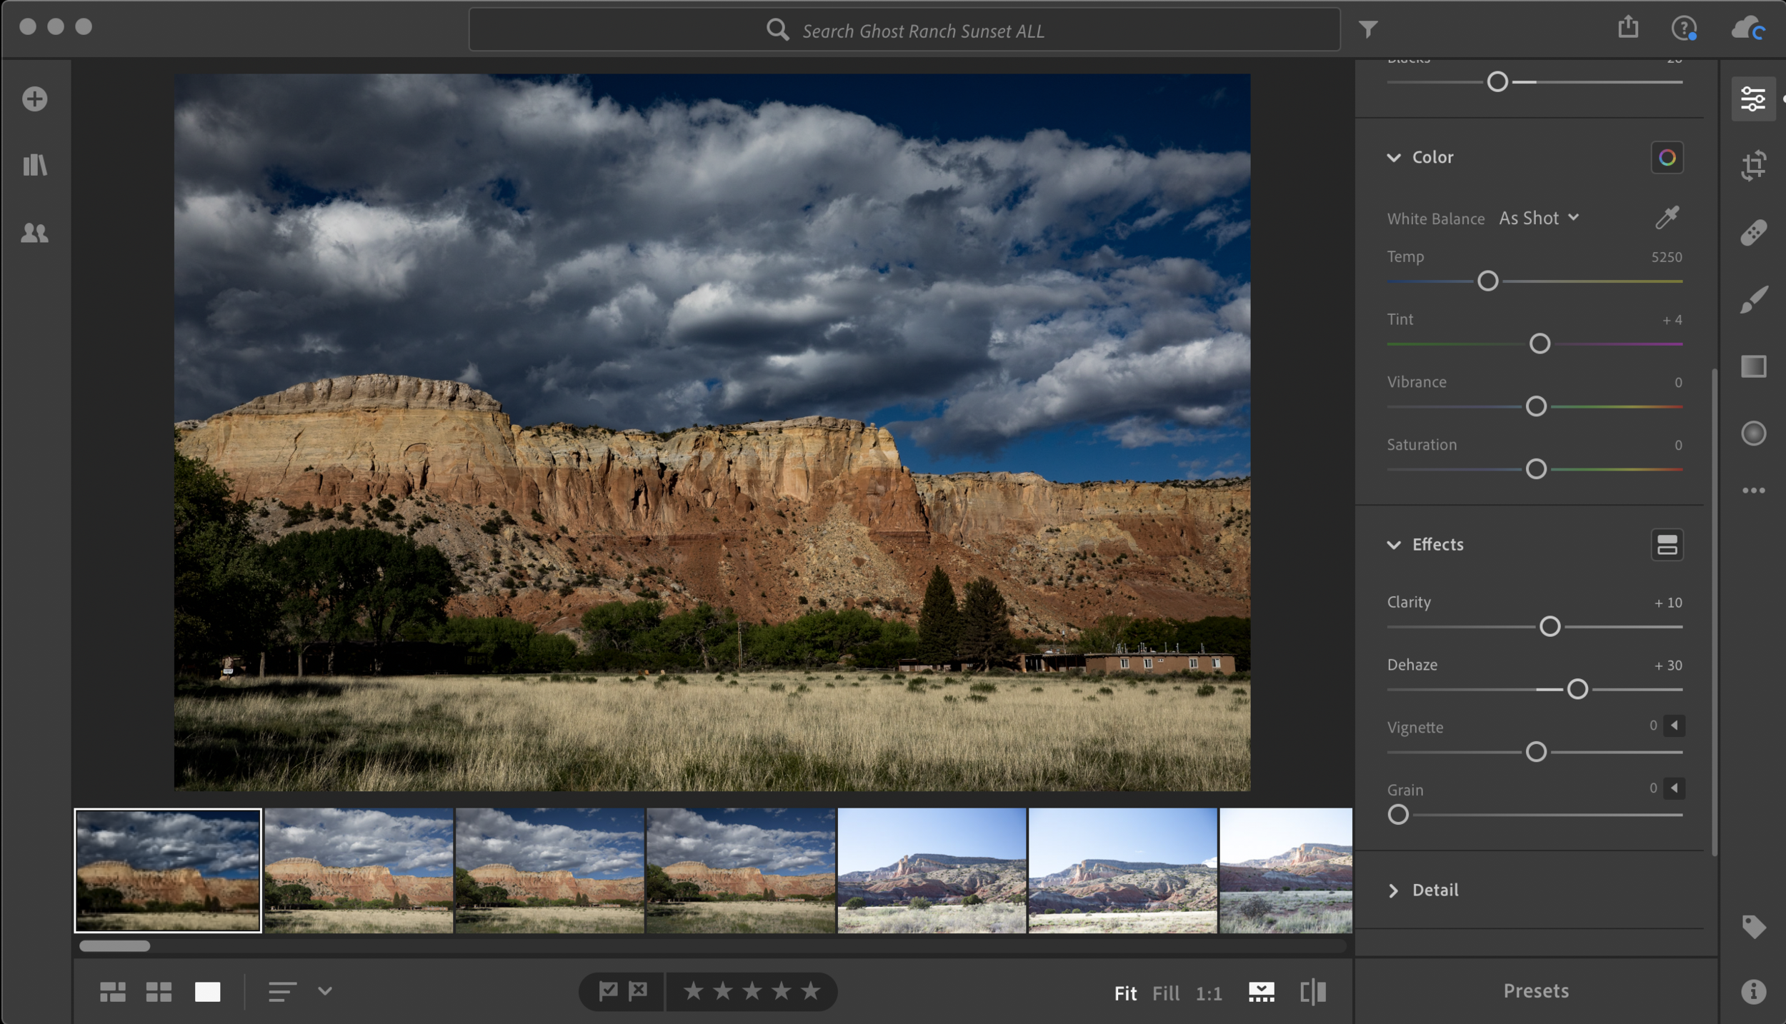Click the Vignette slider handle
The height and width of the screenshot is (1024, 1786).
point(1536,752)
